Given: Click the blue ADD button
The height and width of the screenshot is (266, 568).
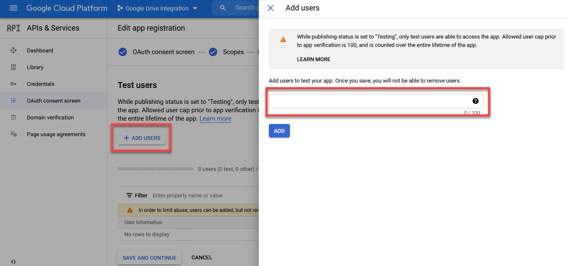Looking at the screenshot, I should tap(279, 131).
